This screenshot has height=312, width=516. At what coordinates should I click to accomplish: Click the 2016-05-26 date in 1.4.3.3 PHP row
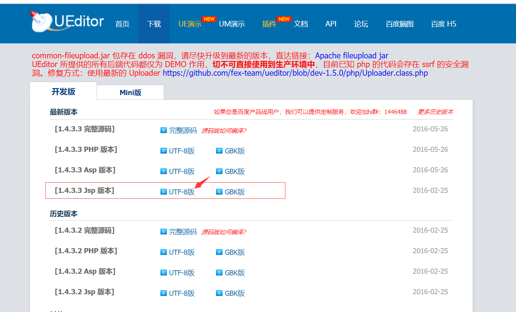pos(430,149)
